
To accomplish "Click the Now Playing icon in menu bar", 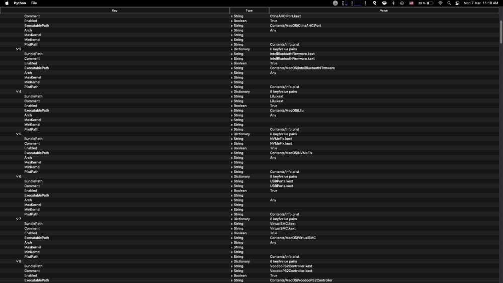I will point(402,3).
